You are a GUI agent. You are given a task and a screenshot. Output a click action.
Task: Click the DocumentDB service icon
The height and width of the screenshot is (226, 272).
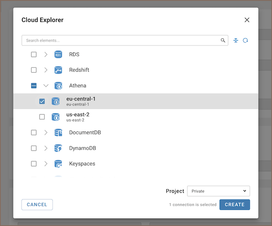coord(58,133)
